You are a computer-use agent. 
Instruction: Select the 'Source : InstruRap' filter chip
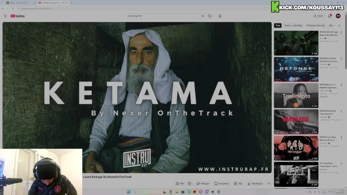pyautogui.click(x=293, y=25)
